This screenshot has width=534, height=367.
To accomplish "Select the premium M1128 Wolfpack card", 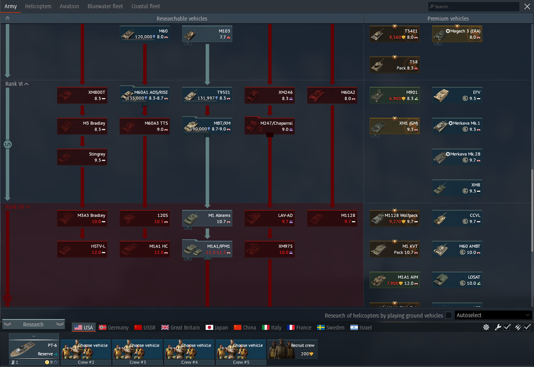I will tap(395, 218).
